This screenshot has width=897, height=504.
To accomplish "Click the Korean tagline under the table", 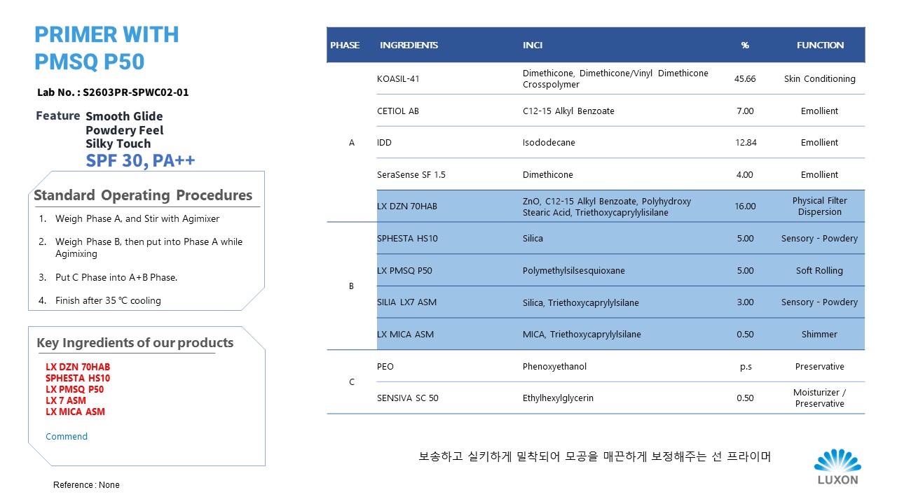I will (595, 456).
